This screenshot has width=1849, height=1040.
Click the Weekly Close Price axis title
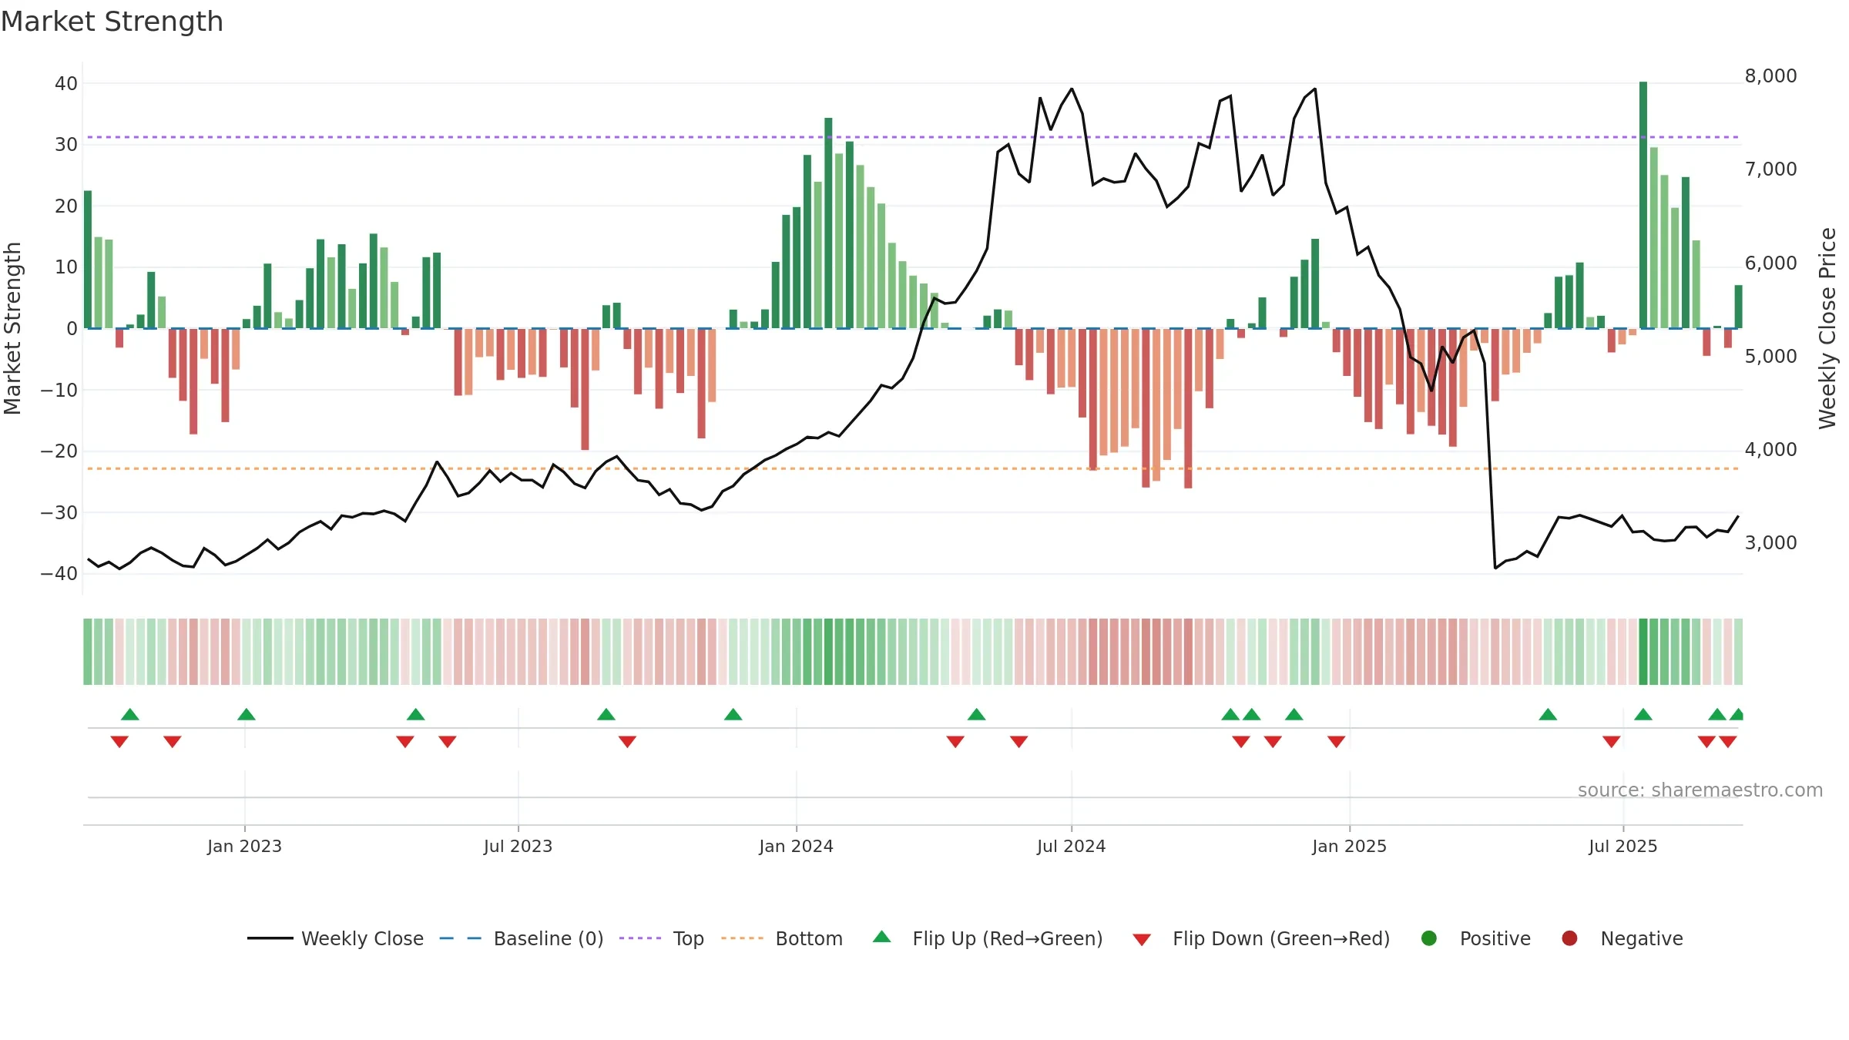[x=1827, y=328]
